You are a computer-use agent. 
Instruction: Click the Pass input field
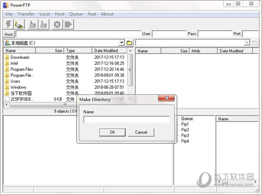(215, 34)
